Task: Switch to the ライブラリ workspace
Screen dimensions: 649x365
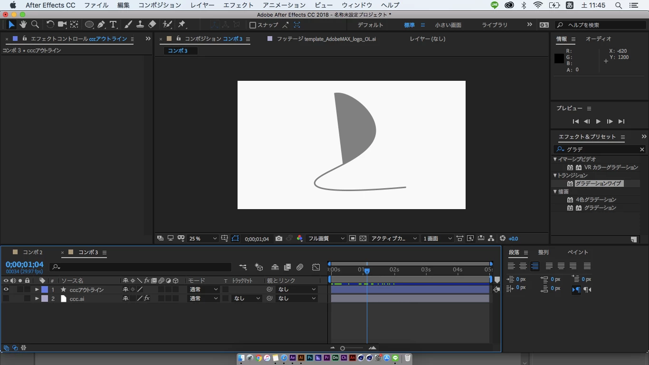Action: point(495,25)
